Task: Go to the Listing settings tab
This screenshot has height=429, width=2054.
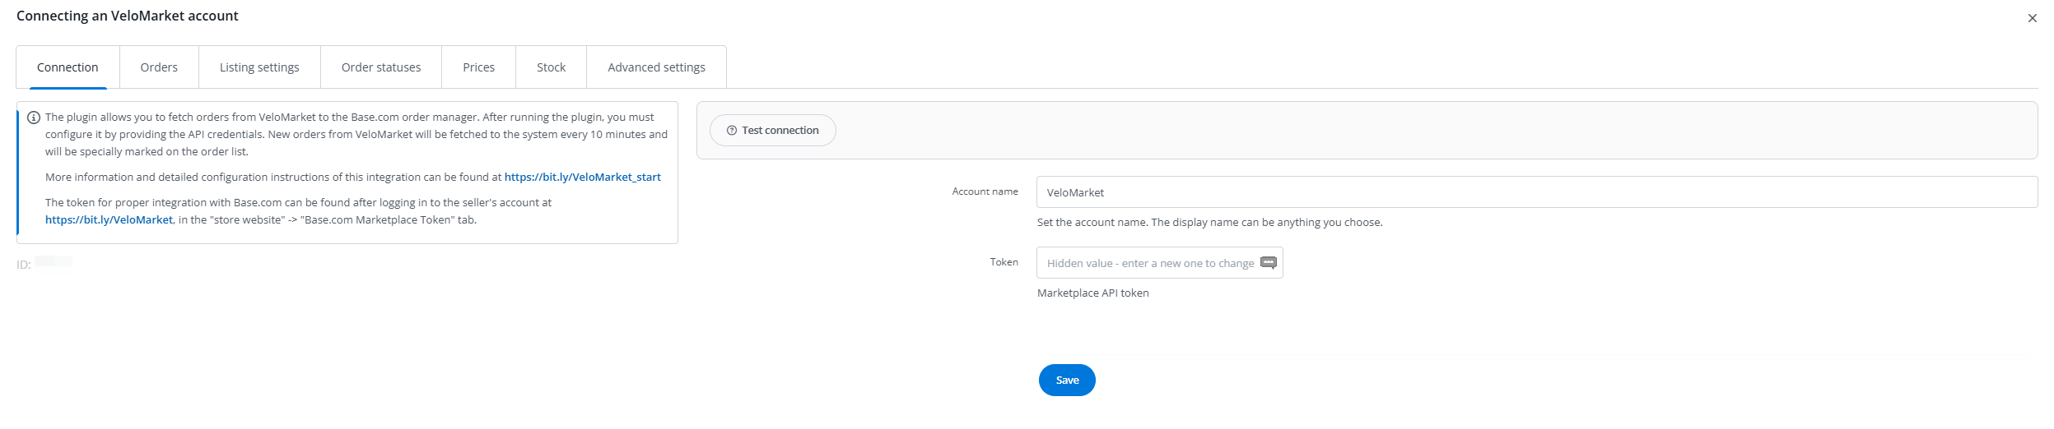Action: 259,67
